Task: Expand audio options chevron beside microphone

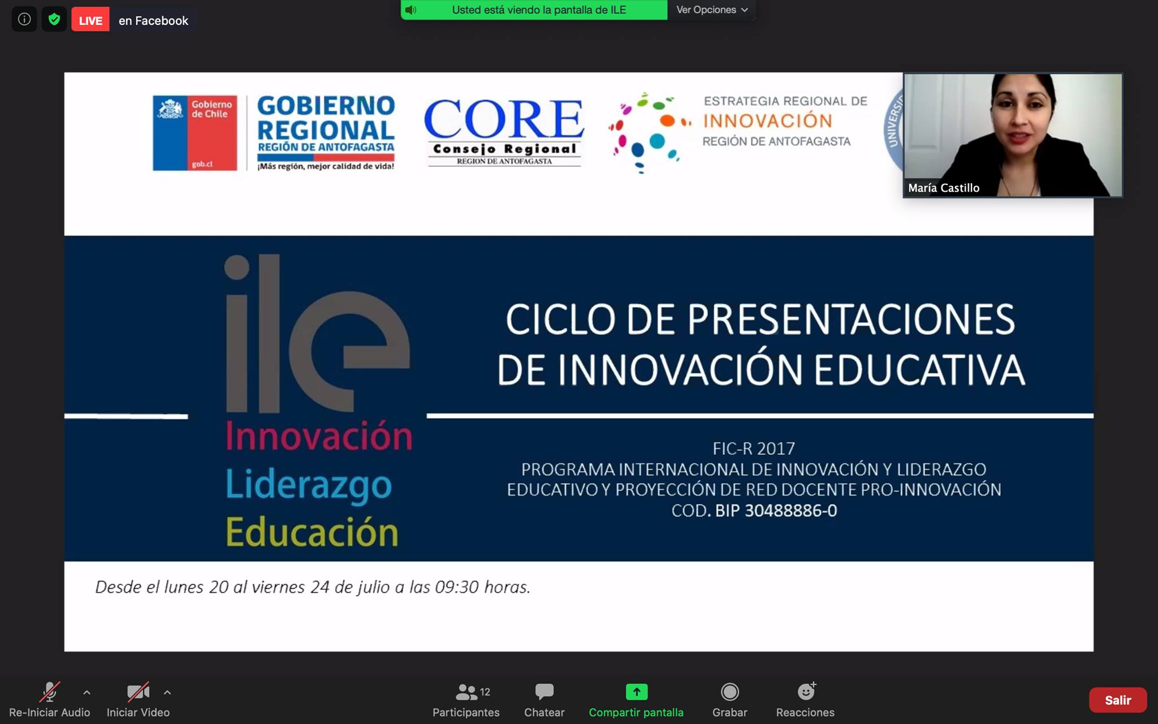Action: 87,692
